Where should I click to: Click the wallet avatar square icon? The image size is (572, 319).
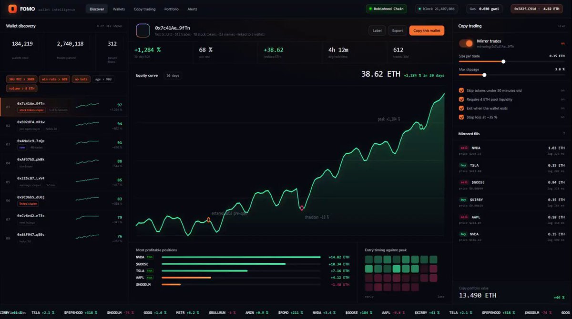[143, 31]
